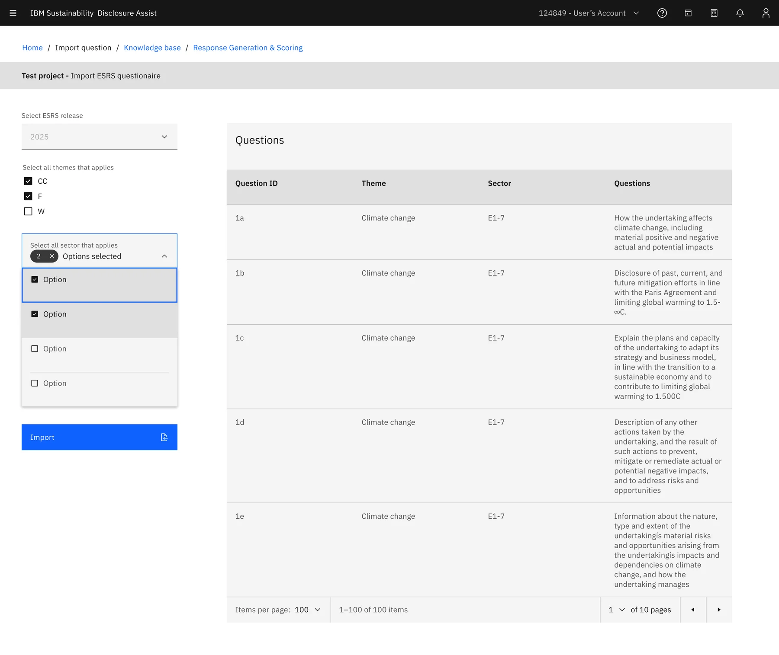
Task: Uncheck the CC theme checkbox
Action: 28,181
